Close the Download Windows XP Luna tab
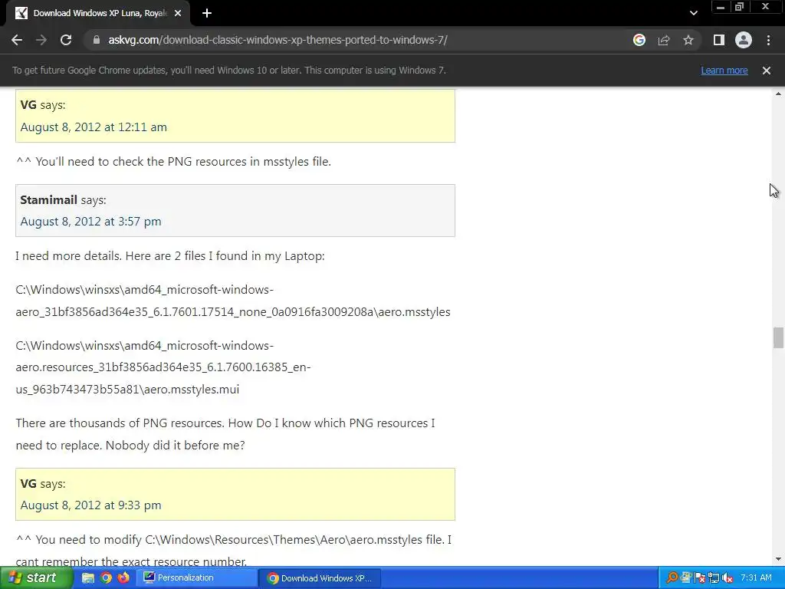The height and width of the screenshot is (589, 785). pos(178,14)
